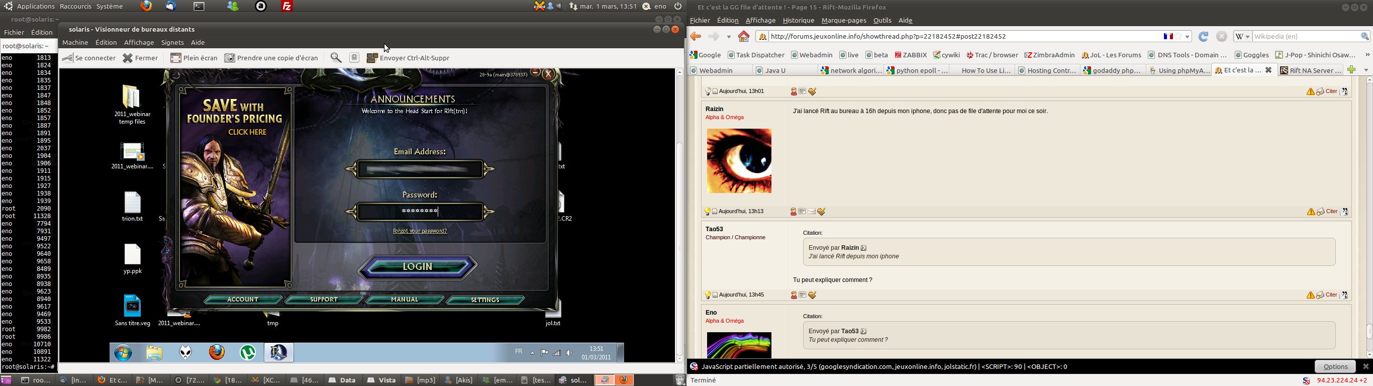Reload the page in Firefox
This screenshot has height=386, width=1373.
click(x=1203, y=36)
